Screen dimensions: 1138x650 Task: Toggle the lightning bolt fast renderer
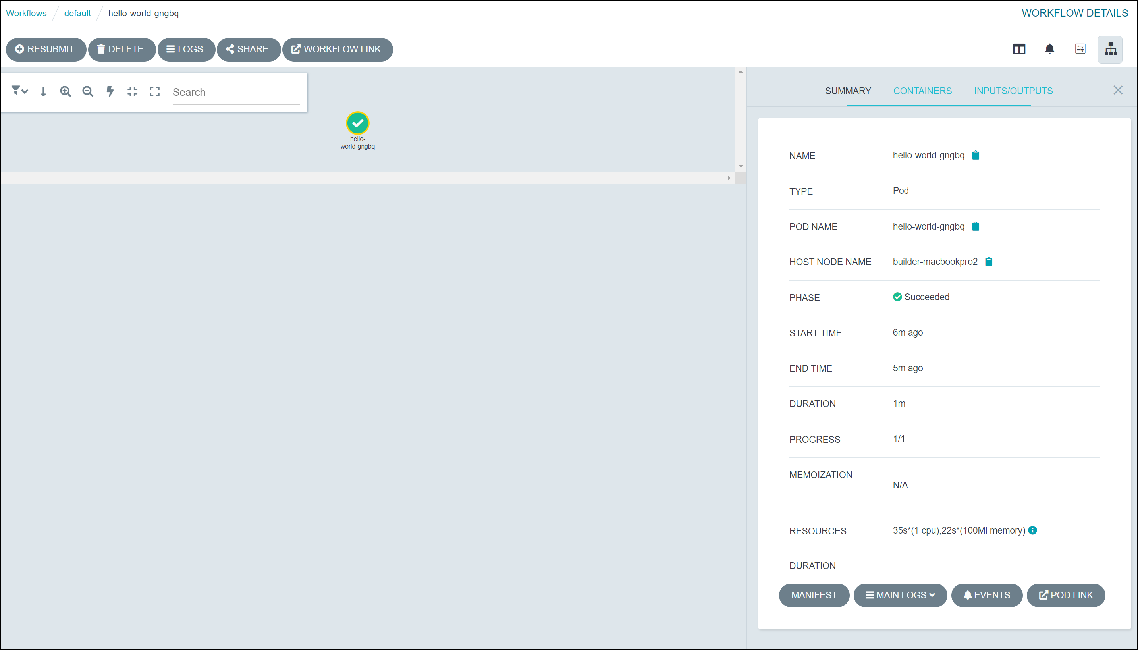pos(110,91)
